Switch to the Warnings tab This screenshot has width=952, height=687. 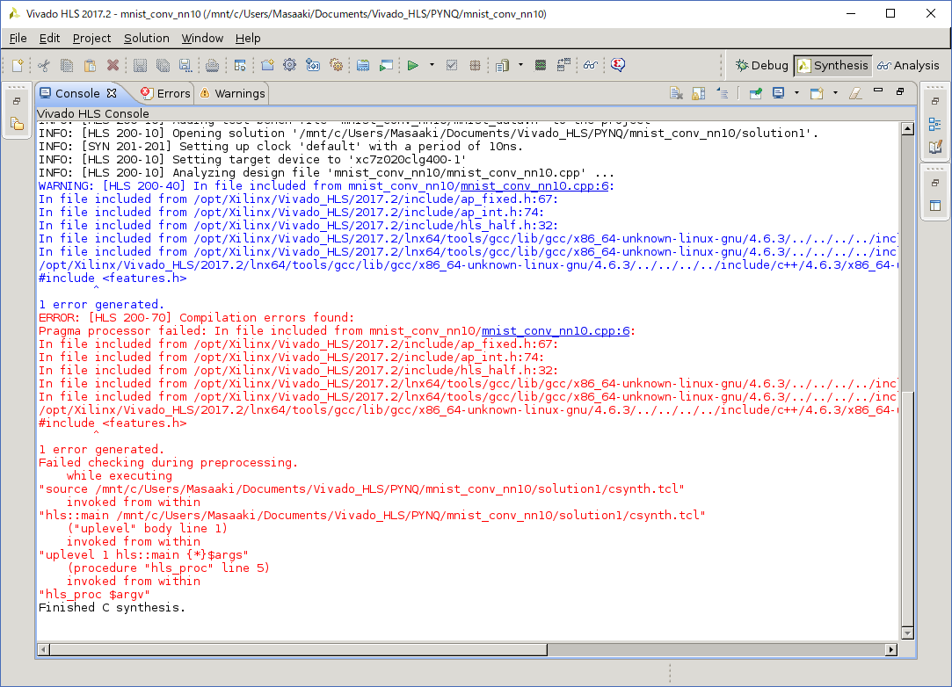point(236,93)
